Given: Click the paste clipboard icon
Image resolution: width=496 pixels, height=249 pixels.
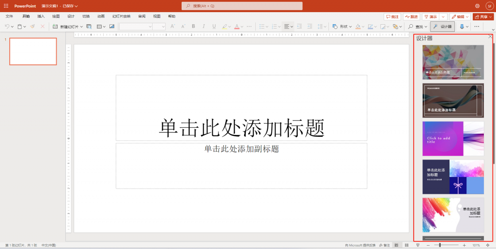Looking at the screenshot, I should tap(19, 27).
